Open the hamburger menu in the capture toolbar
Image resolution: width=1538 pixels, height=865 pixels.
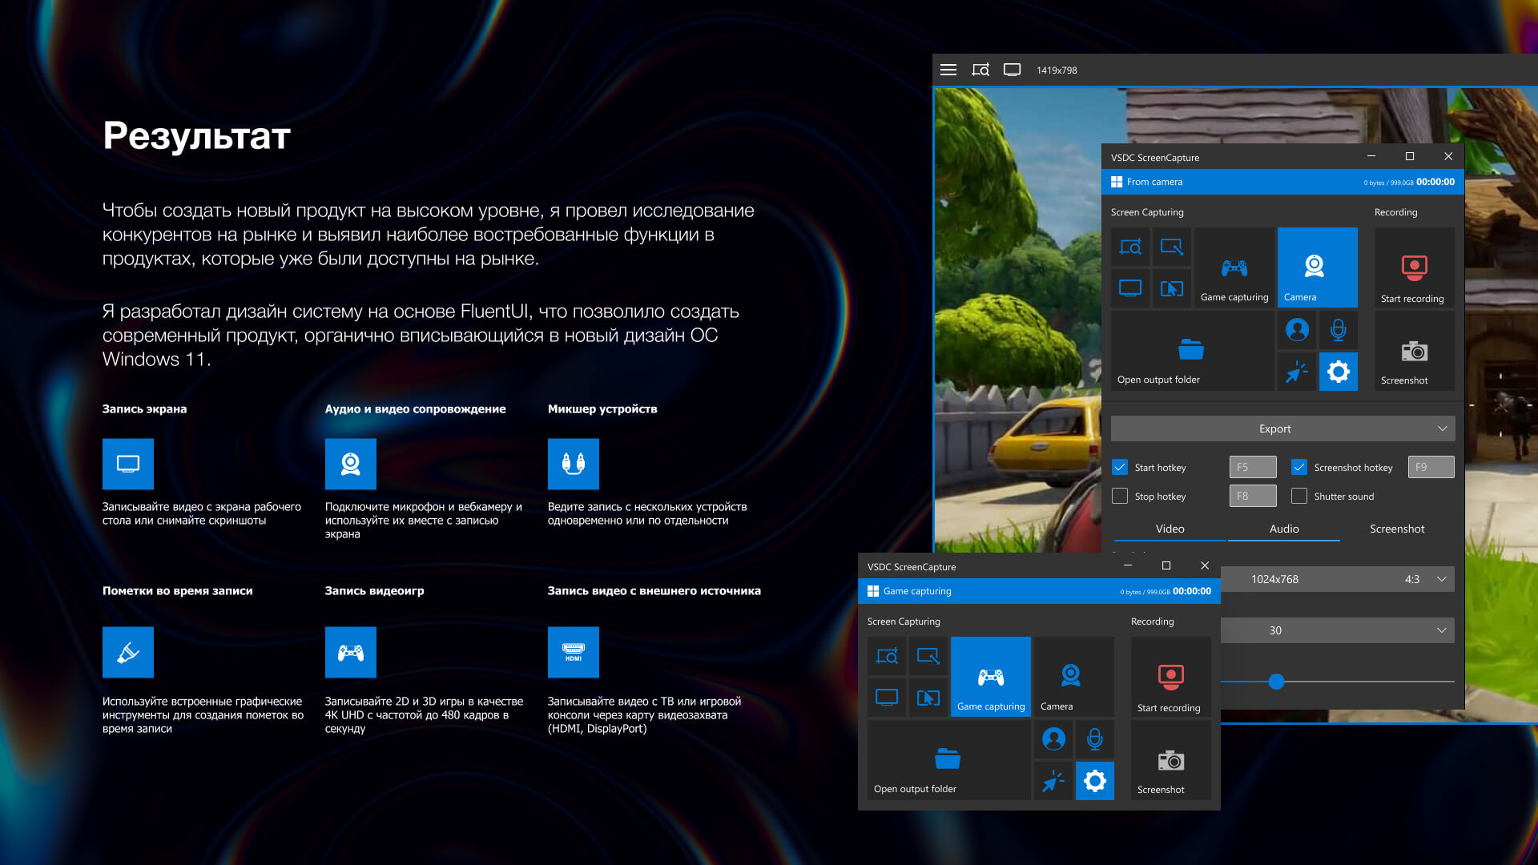948,70
